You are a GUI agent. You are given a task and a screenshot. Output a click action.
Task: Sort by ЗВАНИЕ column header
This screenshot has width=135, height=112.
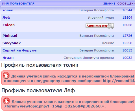pyautogui.click(x=109, y=4)
